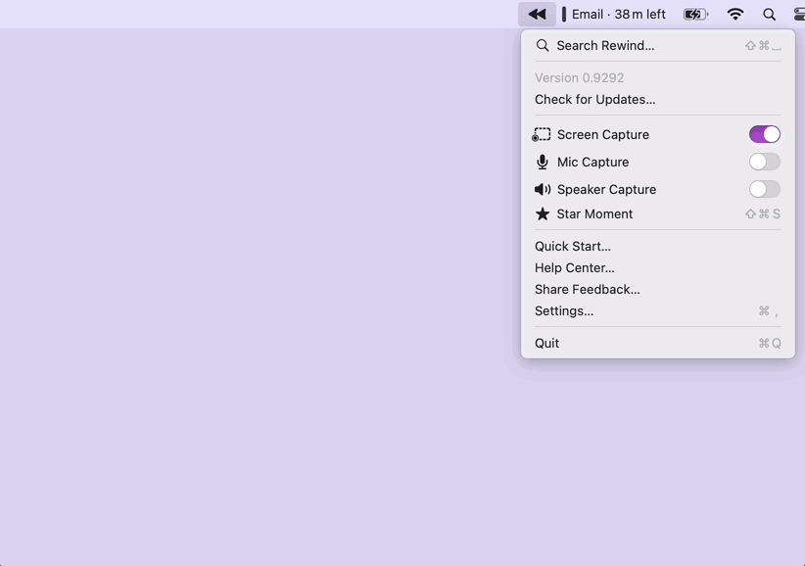This screenshot has height=566, width=805.
Task: Click the Control Center icon
Action: point(799,14)
